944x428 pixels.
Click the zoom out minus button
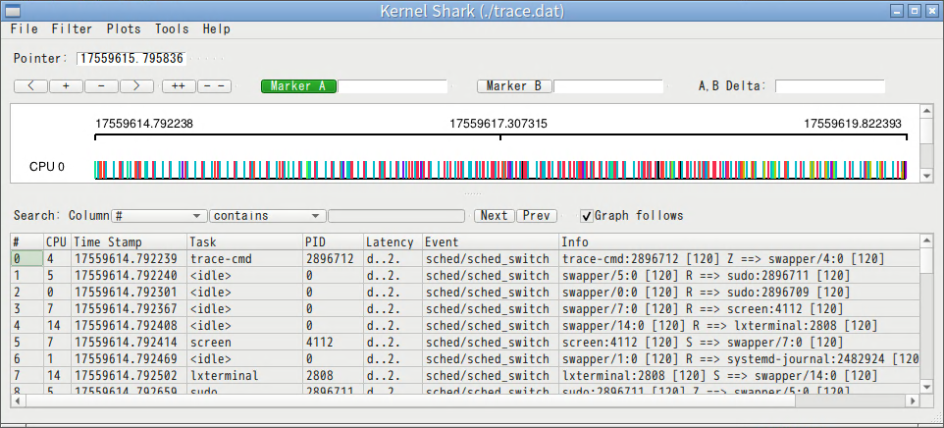click(101, 86)
